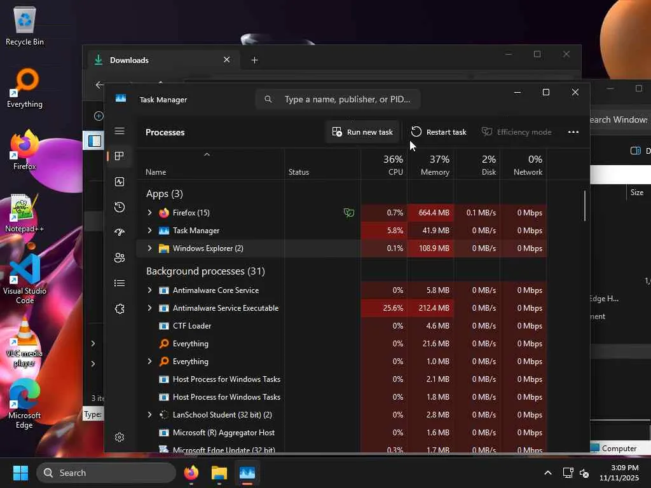Viewport: 651px width, 488px height.
Task: Select Microsoft (R) Aggregator Host row
Action: click(x=341, y=432)
